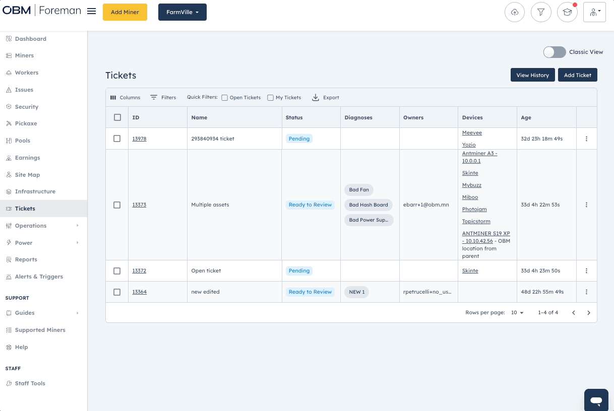Image resolution: width=614 pixels, height=411 pixels.
Task: Open ticket 13373 via its ID link
Action: tap(139, 204)
